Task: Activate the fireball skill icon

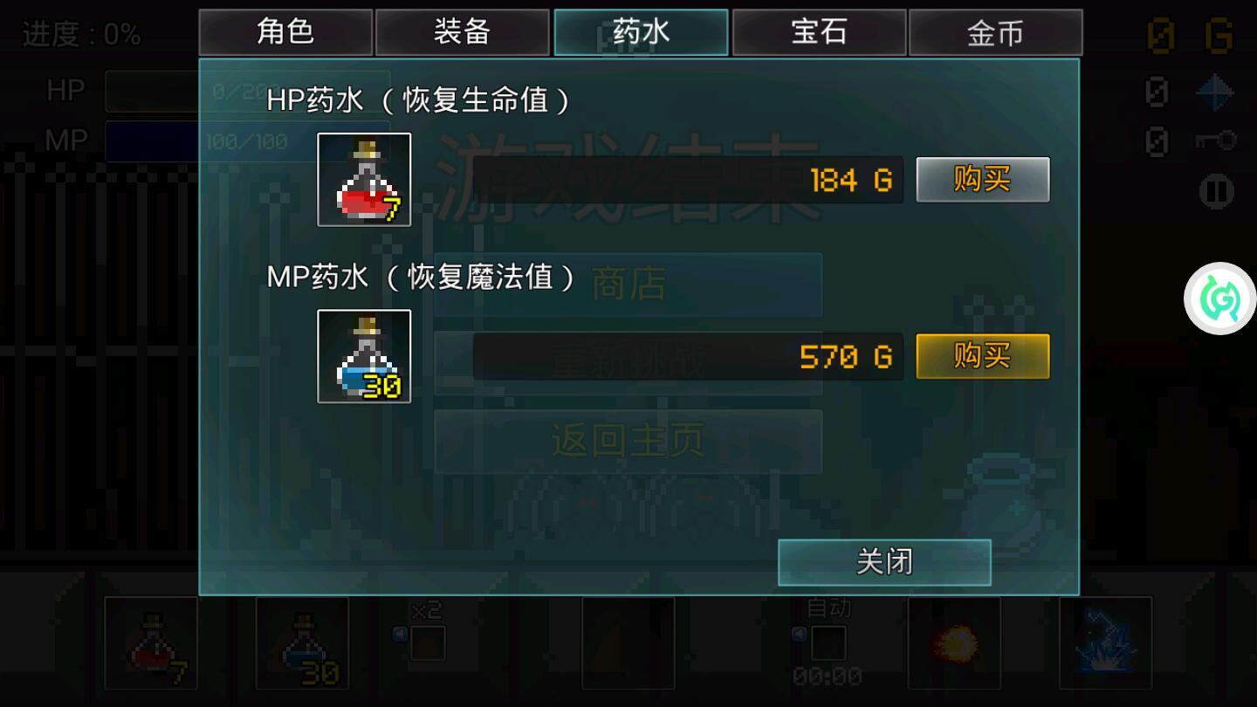Action: coord(954,643)
